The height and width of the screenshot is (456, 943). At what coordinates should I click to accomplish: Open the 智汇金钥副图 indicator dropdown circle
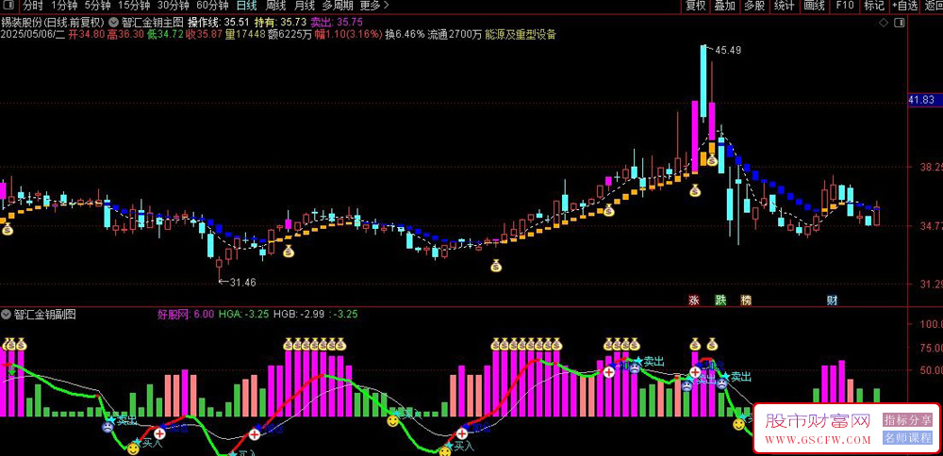coord(6,314)
